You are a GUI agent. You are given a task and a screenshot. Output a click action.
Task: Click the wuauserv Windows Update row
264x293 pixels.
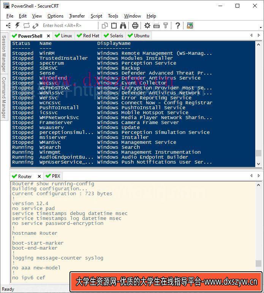point(76,127)
